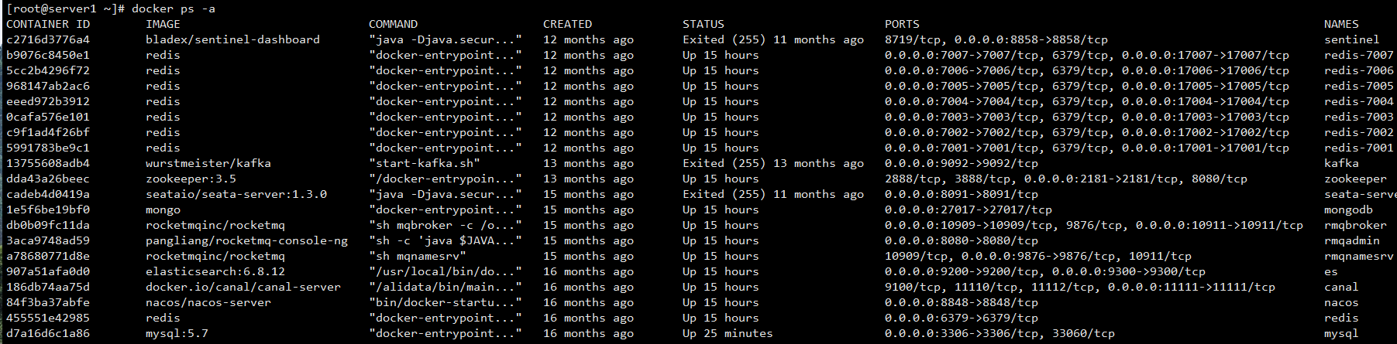Click the 'sh mqbroker -c /o...' command
The width and height of the screenshot is (1397, 344).
[x=446, y=225]
